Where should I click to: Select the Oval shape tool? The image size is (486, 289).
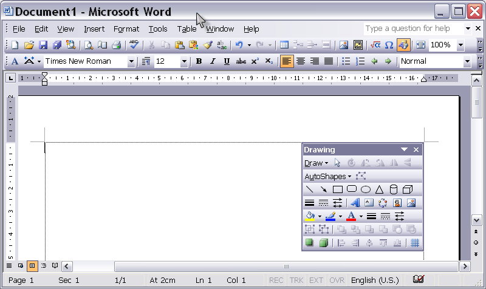(x=366, y=190)
